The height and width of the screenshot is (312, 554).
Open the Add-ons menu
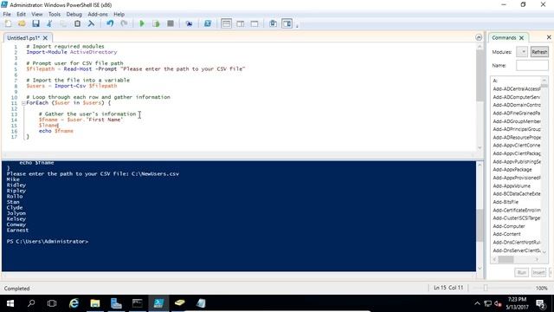(x=98, y=14)
